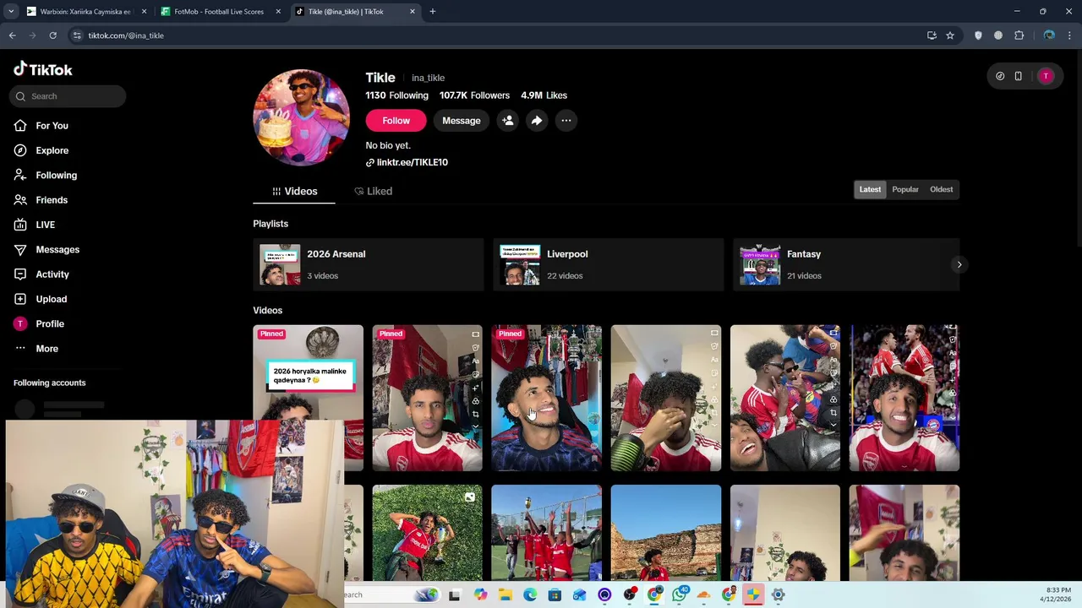Click the shield extension icon in Chrome toolbar

[978, 35]
